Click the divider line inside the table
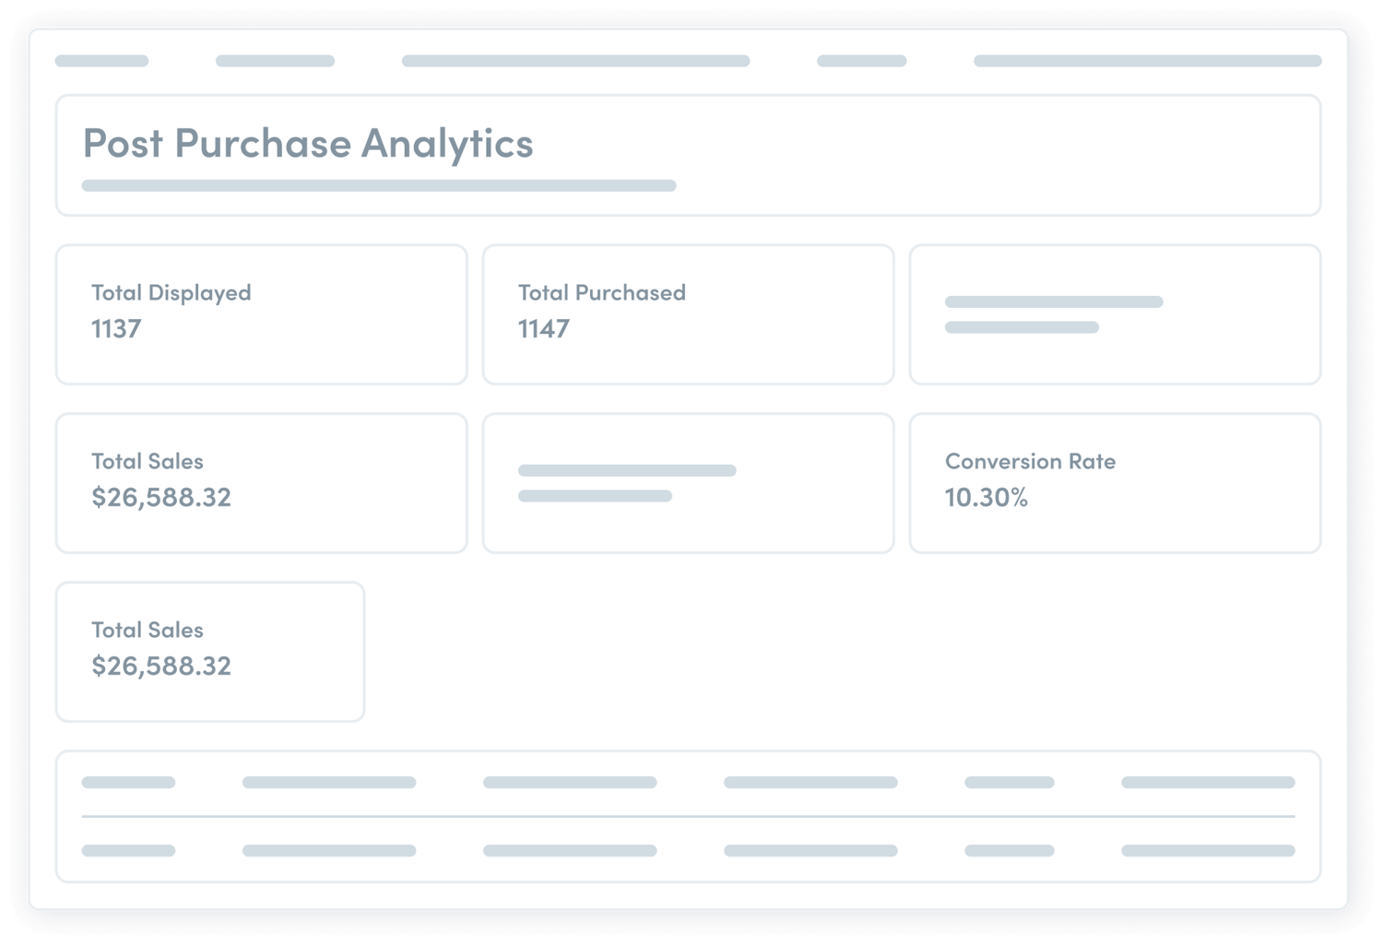The image size is (1383, 945). pos(690,816)
